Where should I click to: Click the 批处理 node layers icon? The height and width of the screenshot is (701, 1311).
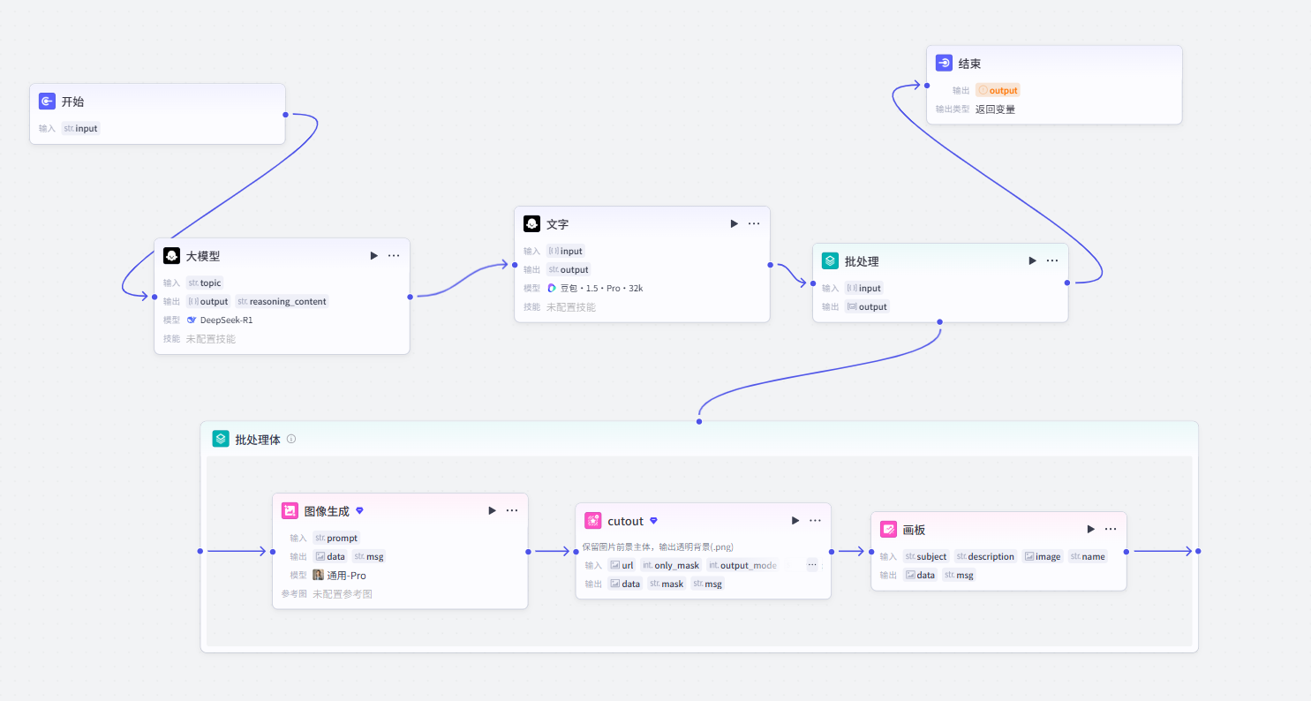830,261
